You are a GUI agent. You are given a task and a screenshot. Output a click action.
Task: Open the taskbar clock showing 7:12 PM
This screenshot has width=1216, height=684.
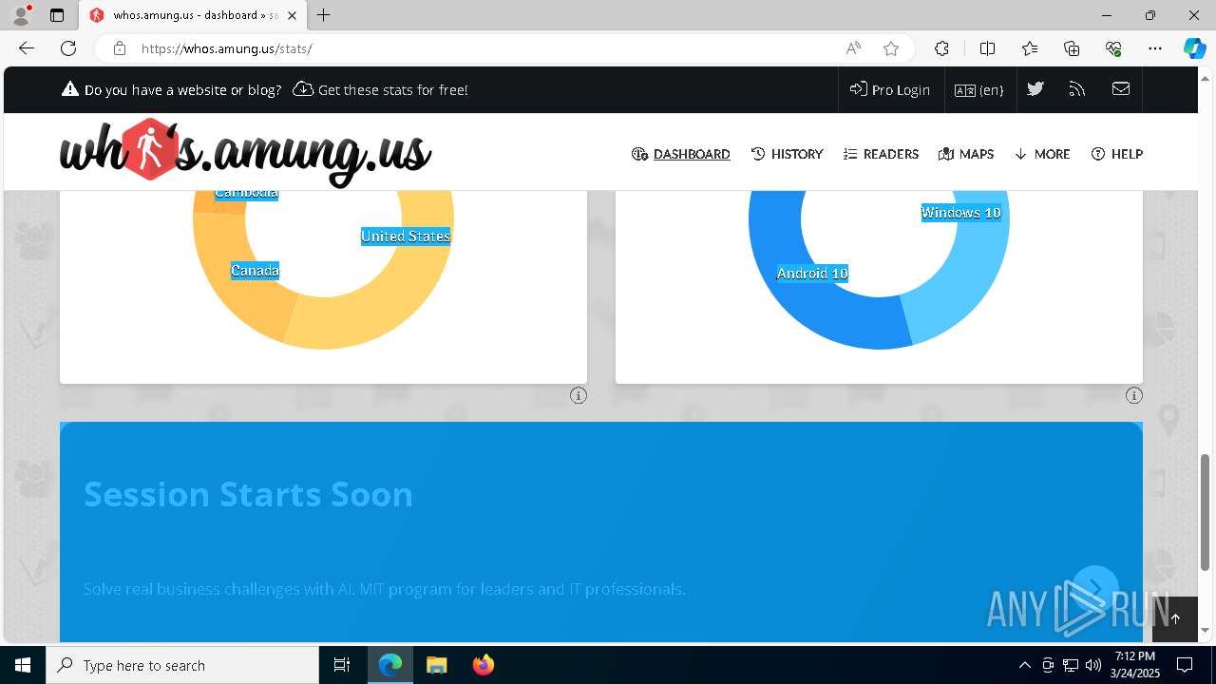(x=1135, y=665)
